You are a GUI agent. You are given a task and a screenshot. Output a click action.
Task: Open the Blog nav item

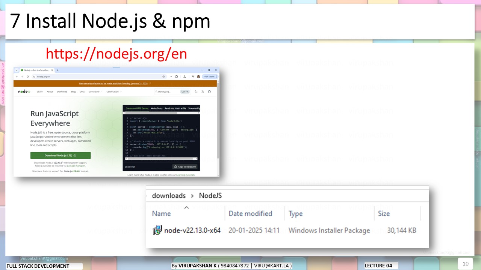(73, 91)
